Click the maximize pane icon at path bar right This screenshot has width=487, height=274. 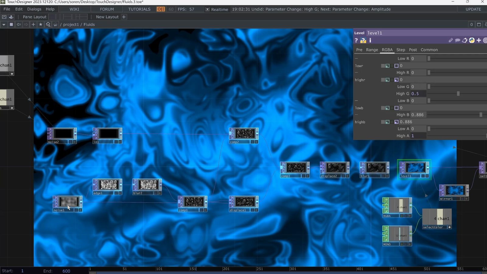pos(479,24)
